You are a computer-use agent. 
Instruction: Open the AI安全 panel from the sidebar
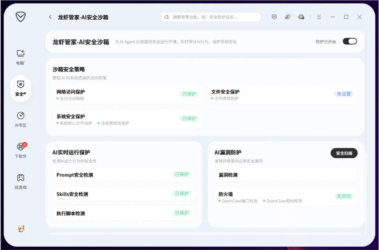click(x=20, y=88)
